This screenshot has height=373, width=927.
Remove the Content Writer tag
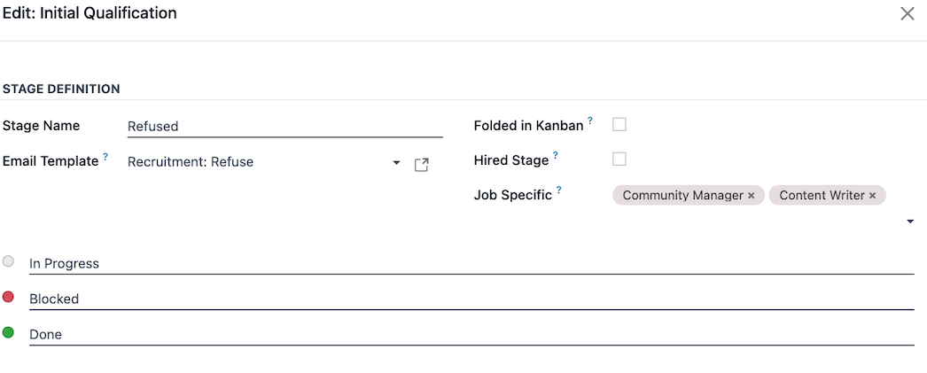point(872,196)
